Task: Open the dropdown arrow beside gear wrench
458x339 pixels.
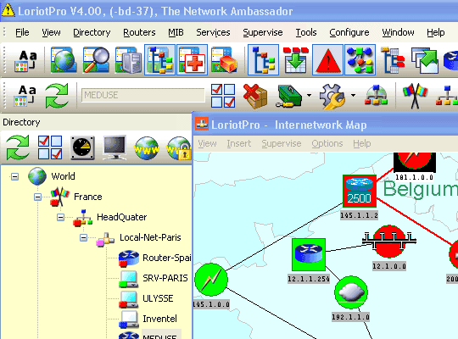Action: (353, 96)
